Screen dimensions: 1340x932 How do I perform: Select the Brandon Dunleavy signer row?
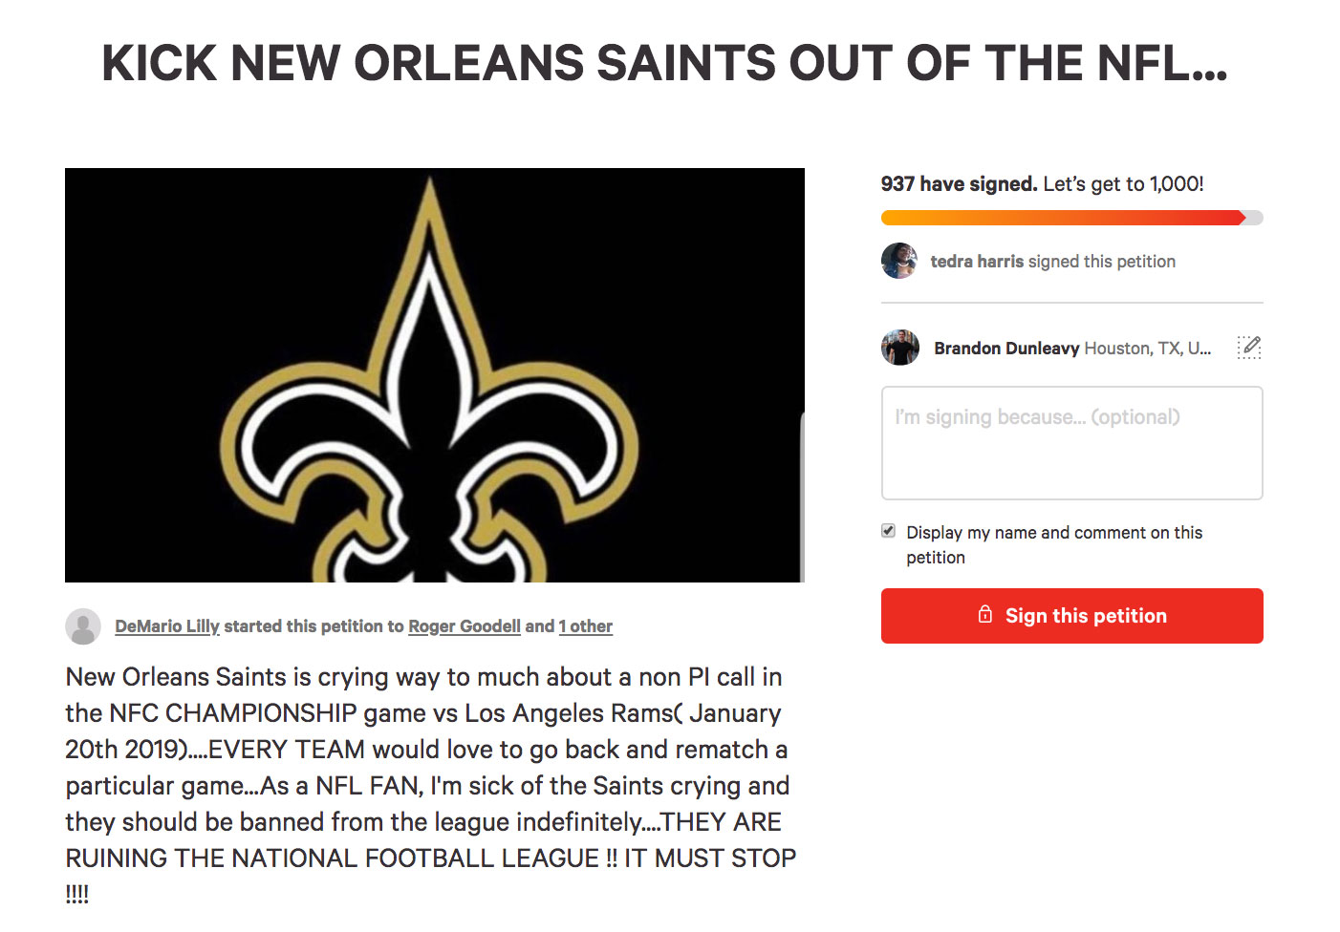click(1004, 348)
